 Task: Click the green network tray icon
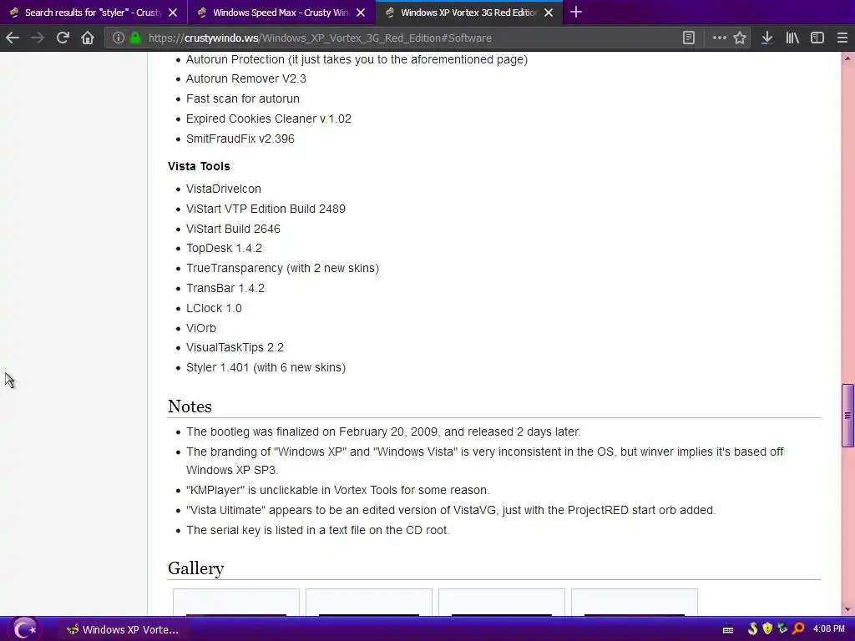[x=782, y=629]
